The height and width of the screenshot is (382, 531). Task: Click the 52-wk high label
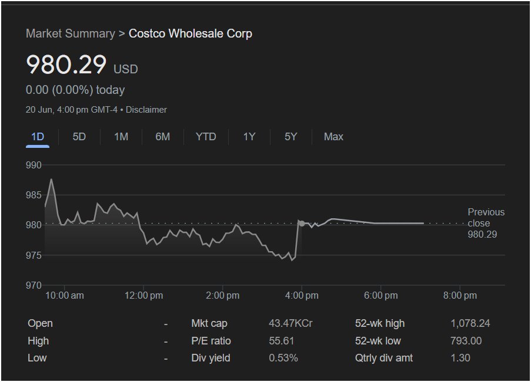pyautogui.click(x=380, y=323)
